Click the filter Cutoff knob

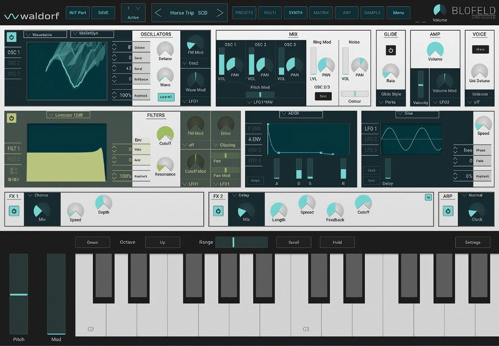(165, 134)
